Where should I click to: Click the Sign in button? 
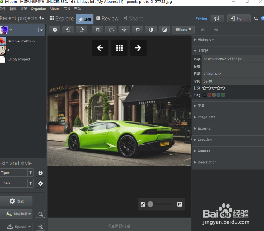tap(239, 18)
